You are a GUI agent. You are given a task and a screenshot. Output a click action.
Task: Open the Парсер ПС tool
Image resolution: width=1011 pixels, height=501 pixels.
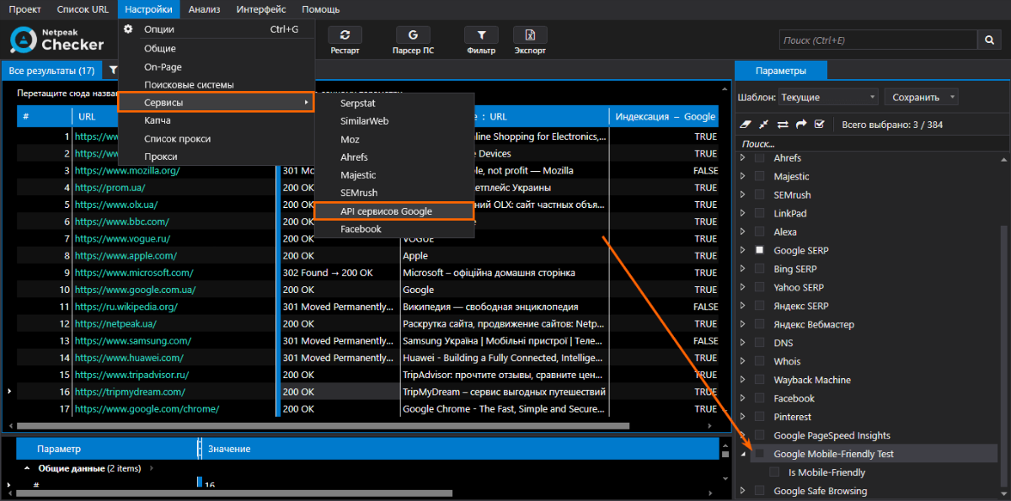413,35
